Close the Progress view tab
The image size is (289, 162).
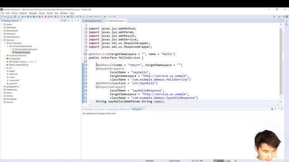pos(144,109)
